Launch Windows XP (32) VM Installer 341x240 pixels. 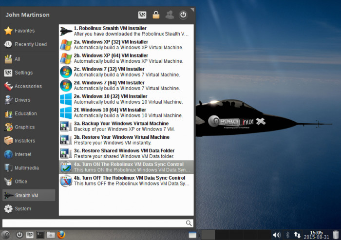pyautogui.click(x=126, y=45)
